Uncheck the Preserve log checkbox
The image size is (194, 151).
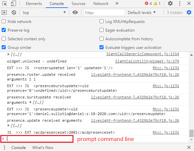(x=4, y=30)
